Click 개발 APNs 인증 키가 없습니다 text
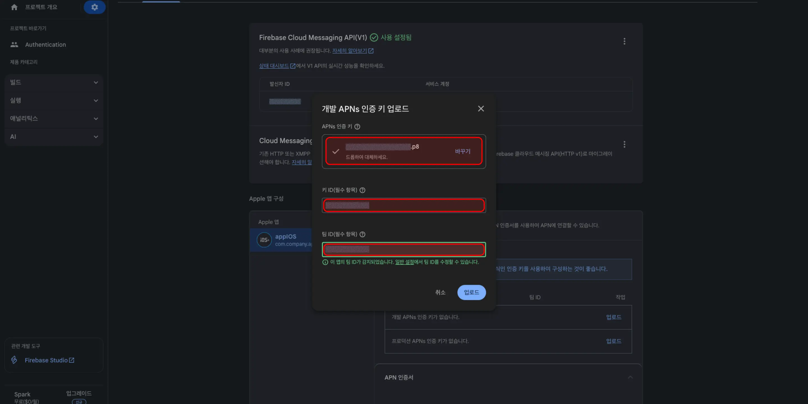The width and height of the screenshot is (808, 404). click(x=425, y=317)
